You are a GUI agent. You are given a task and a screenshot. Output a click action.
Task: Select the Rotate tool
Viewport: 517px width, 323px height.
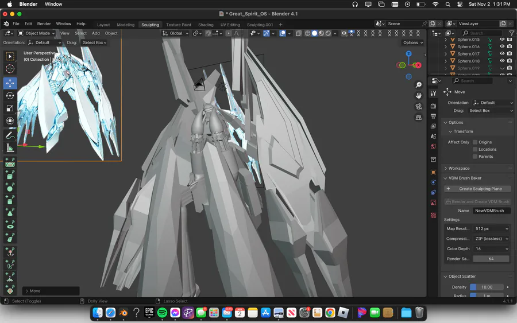click(10, 96)
